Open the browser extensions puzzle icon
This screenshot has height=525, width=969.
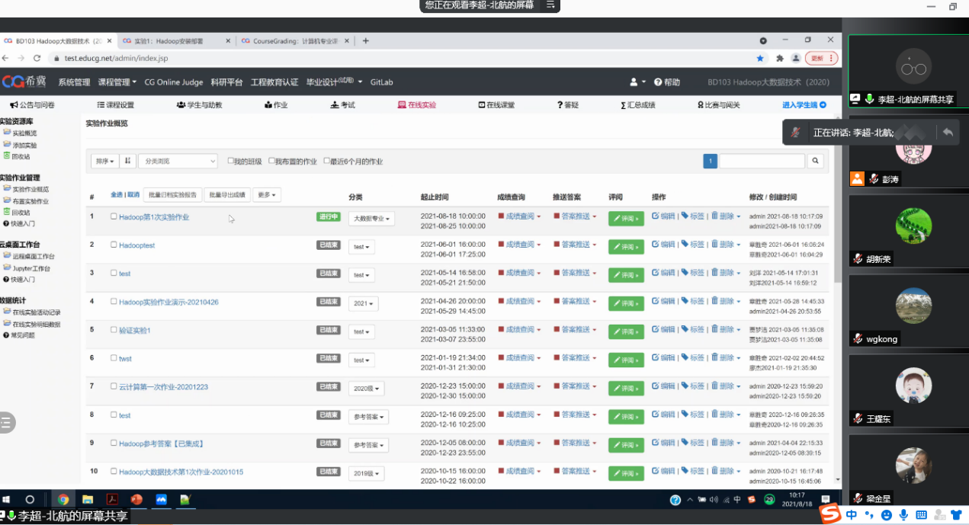[780, 58]
